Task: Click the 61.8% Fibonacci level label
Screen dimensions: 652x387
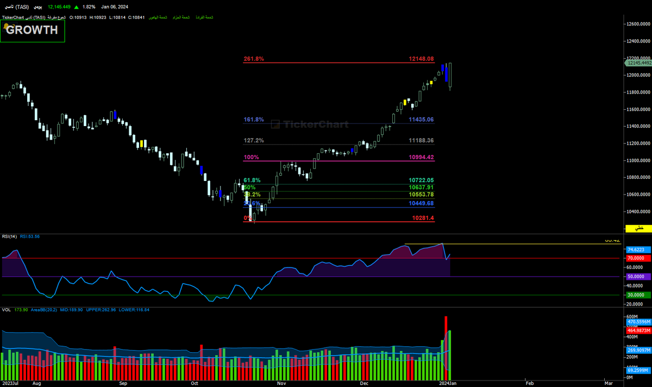Action: pos(252,180)
